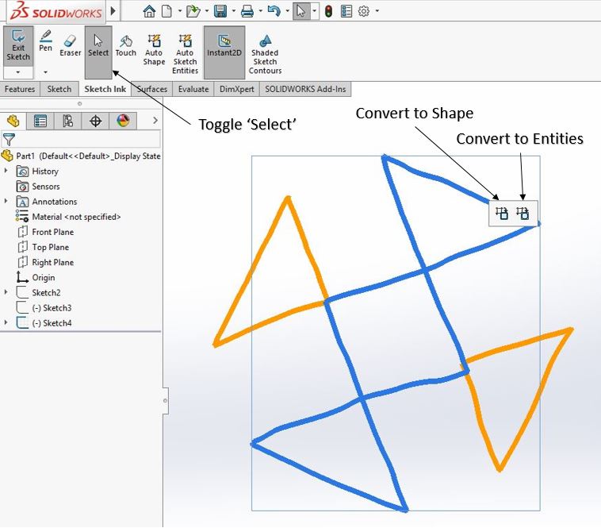601x528 pixels.
Task: Click the SOLIDWORKS logo
Action: pos(56,11)
